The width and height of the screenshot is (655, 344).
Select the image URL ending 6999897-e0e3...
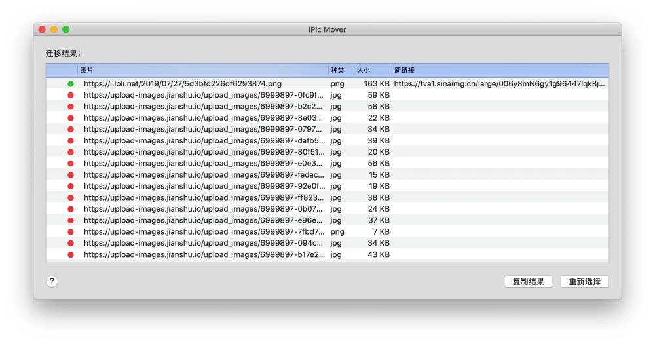[x=203, y=163]
